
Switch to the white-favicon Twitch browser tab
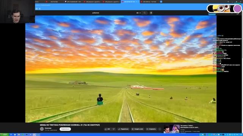point(73,2)
